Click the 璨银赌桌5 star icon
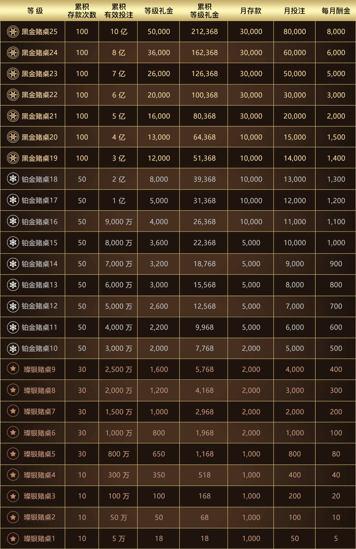The image size is (356, 549). coord(13,454)
